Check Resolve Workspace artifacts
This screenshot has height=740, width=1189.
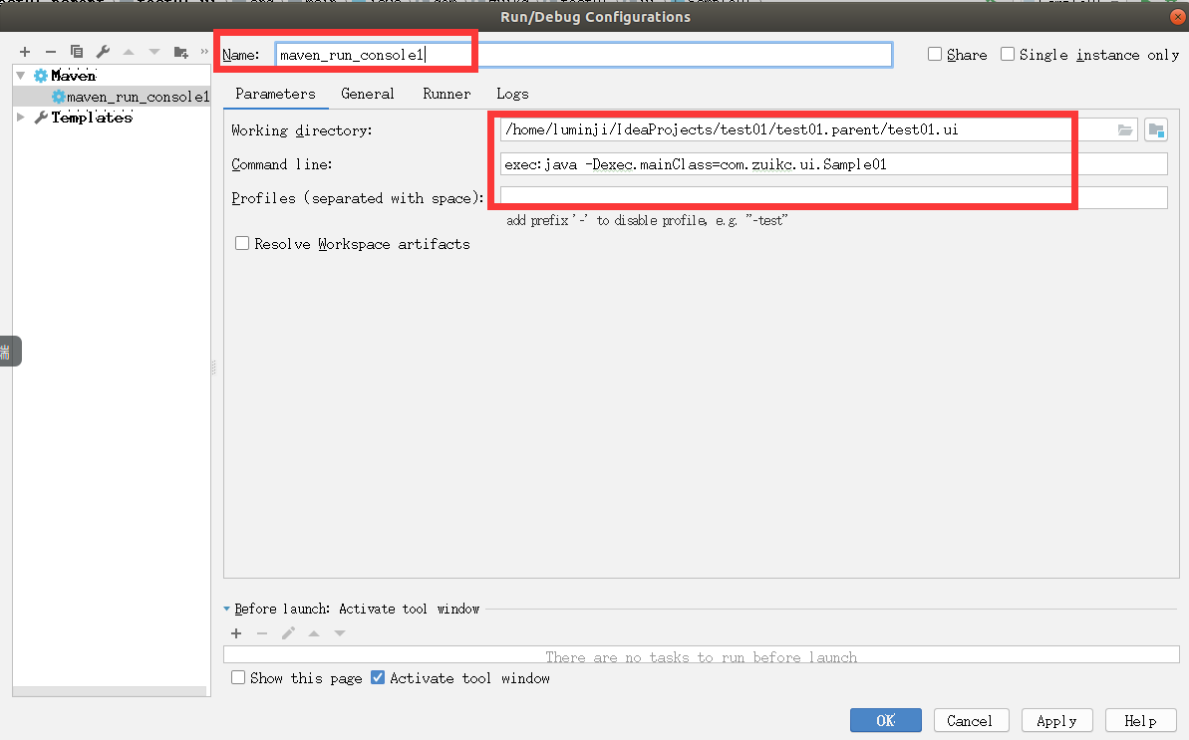point(242,243)
